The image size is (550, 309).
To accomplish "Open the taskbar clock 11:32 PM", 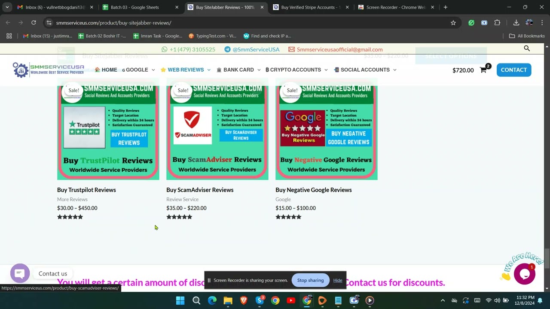I will [525, 300].
